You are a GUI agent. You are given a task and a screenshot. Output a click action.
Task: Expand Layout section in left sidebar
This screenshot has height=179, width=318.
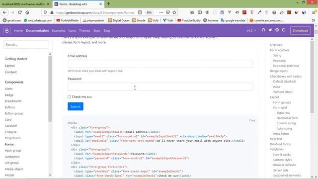click(x=10, y=66)
